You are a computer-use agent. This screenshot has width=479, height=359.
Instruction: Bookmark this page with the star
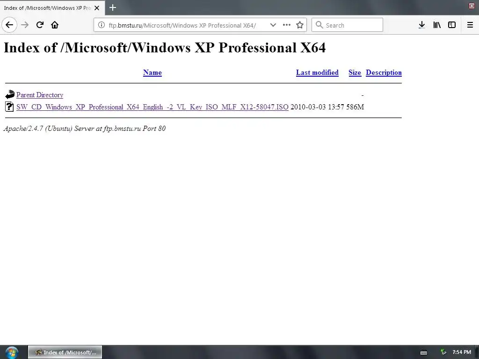(x=300, y=25)
